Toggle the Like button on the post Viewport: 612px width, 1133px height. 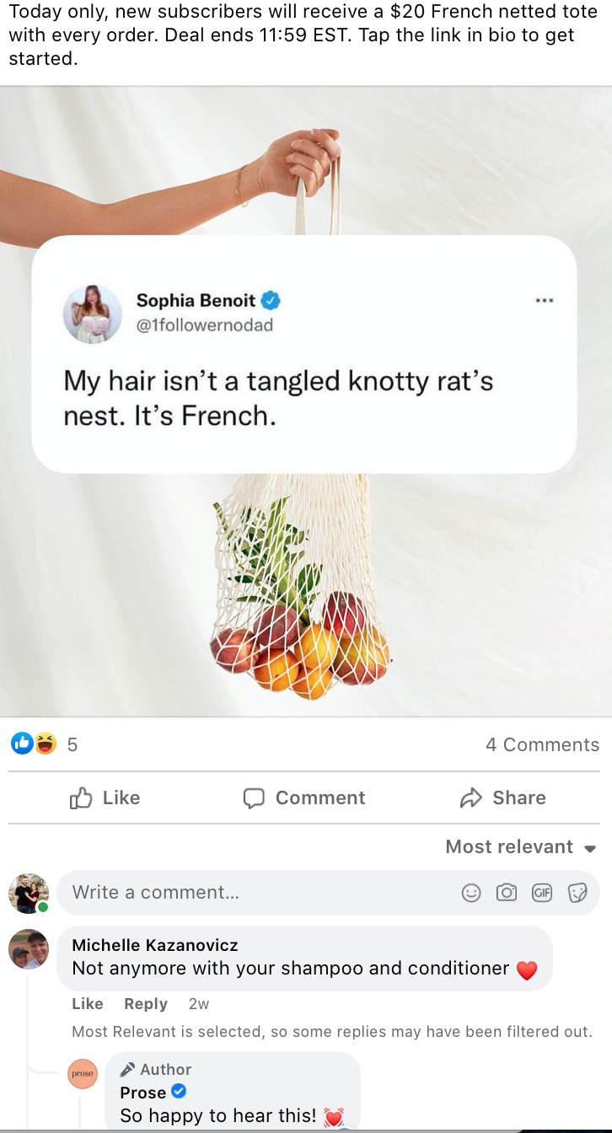[x=104, y=797]
